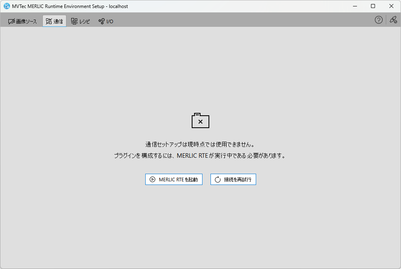Open help via the question mark icon
This screenshot has width=401, height=269.
(x=379, y=20)
